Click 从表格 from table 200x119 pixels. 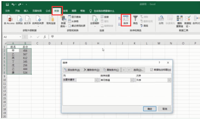(x=73, y=21)
